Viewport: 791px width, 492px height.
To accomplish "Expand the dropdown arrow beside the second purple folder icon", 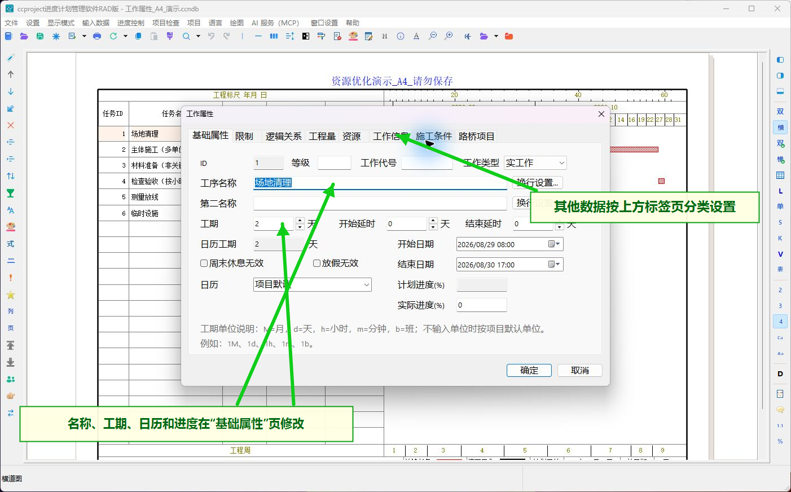I will 496,36.
